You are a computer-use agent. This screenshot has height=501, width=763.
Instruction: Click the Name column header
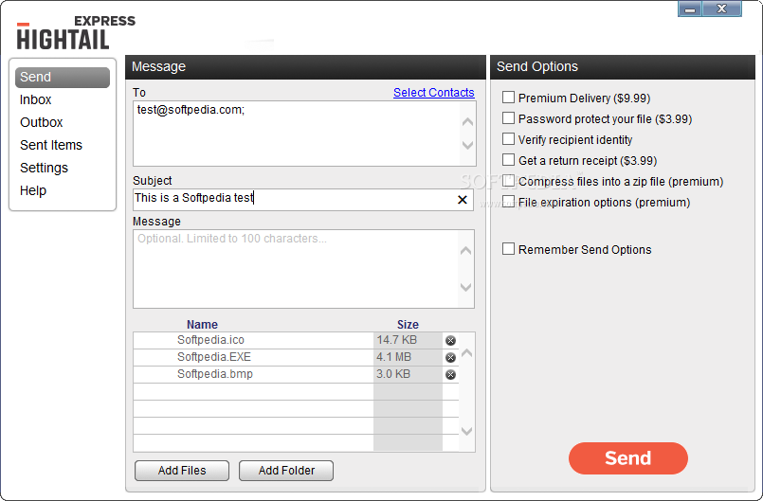click(x=202, y=325)
